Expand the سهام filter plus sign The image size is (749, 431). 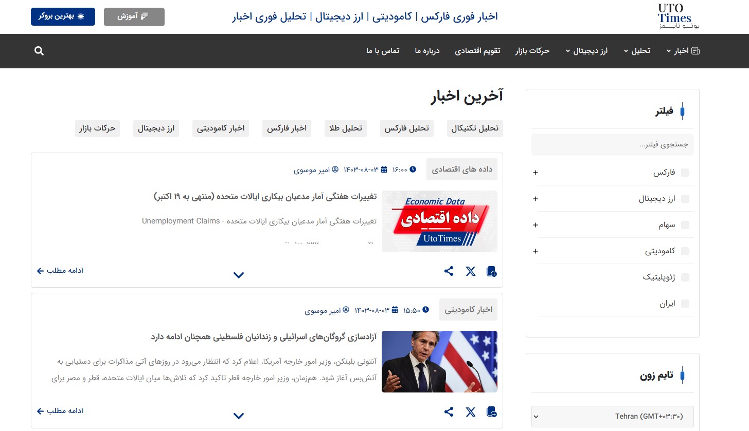pyautogui.click(x=536, y=225)
